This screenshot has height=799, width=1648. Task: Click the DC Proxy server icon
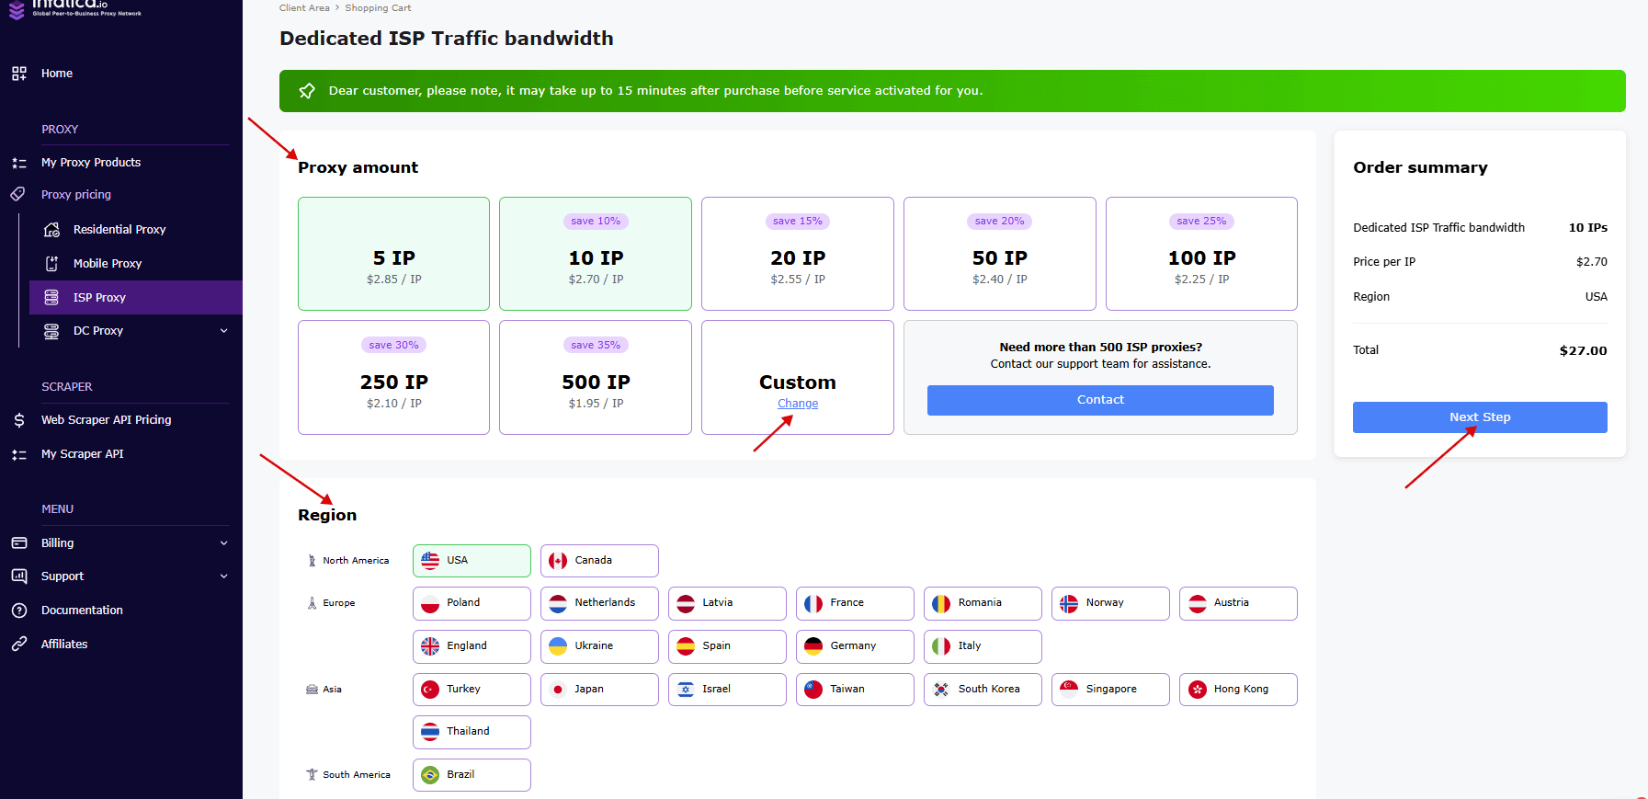point(51,331)
